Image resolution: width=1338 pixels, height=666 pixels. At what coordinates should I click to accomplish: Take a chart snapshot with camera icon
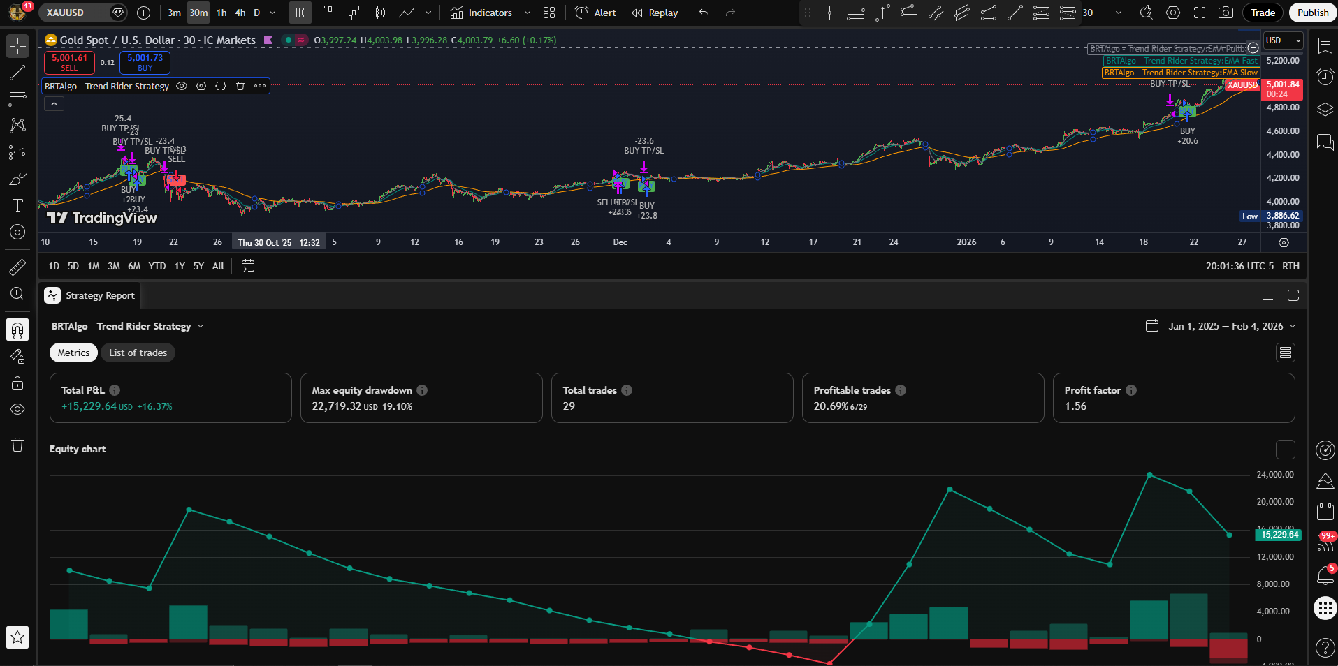pyautogui.click(x=1226, y=13)
